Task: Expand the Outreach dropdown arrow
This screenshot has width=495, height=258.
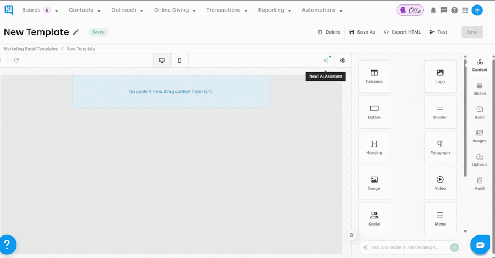Action: 141,11
